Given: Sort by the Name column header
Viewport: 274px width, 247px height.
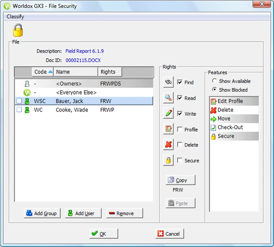Looking at the screenshot, I should click(x=76, y=72).
